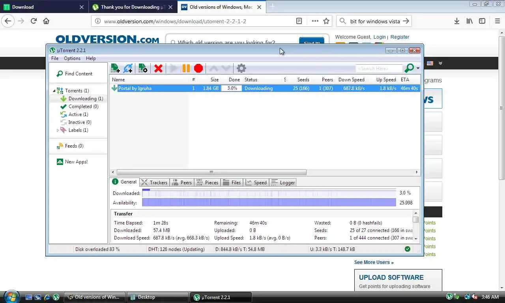Screen dimensions: 505x303
Task: Collapse the Torrents (1) tree node
Action: [x=54, y=91]
